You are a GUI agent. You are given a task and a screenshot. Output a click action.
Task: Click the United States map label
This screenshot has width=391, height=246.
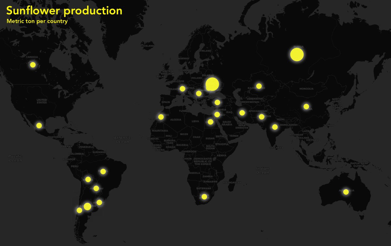click(x=42, y=101)
